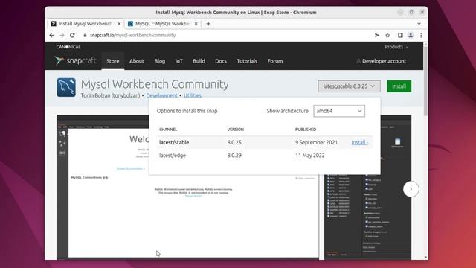
Task: Open the Blog nav item
Action: (x=160, y=61)
